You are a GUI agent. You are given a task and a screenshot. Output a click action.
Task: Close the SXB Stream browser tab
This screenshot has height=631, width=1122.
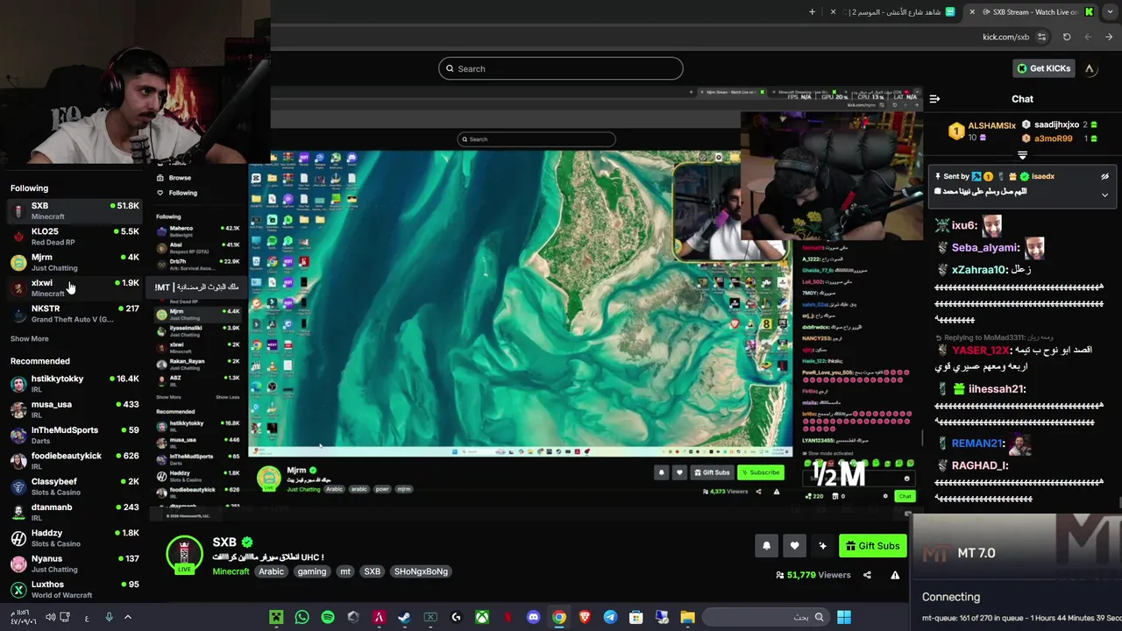(x=971, y=11)
